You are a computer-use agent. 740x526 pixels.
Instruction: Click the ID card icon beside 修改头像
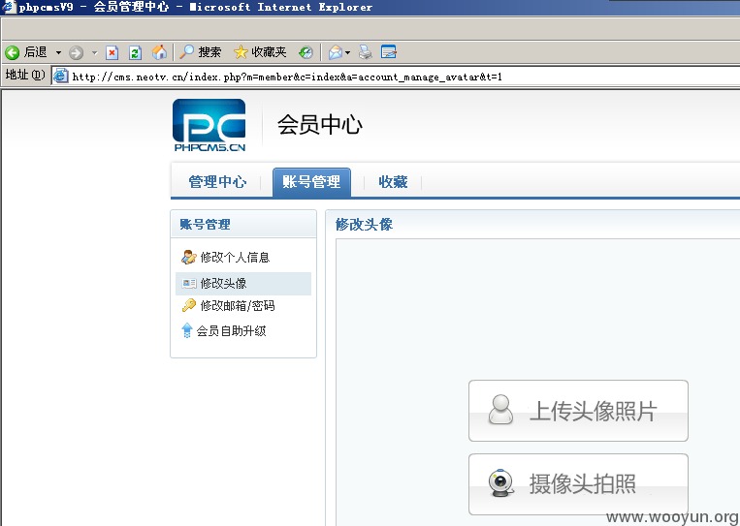[189, 283]
